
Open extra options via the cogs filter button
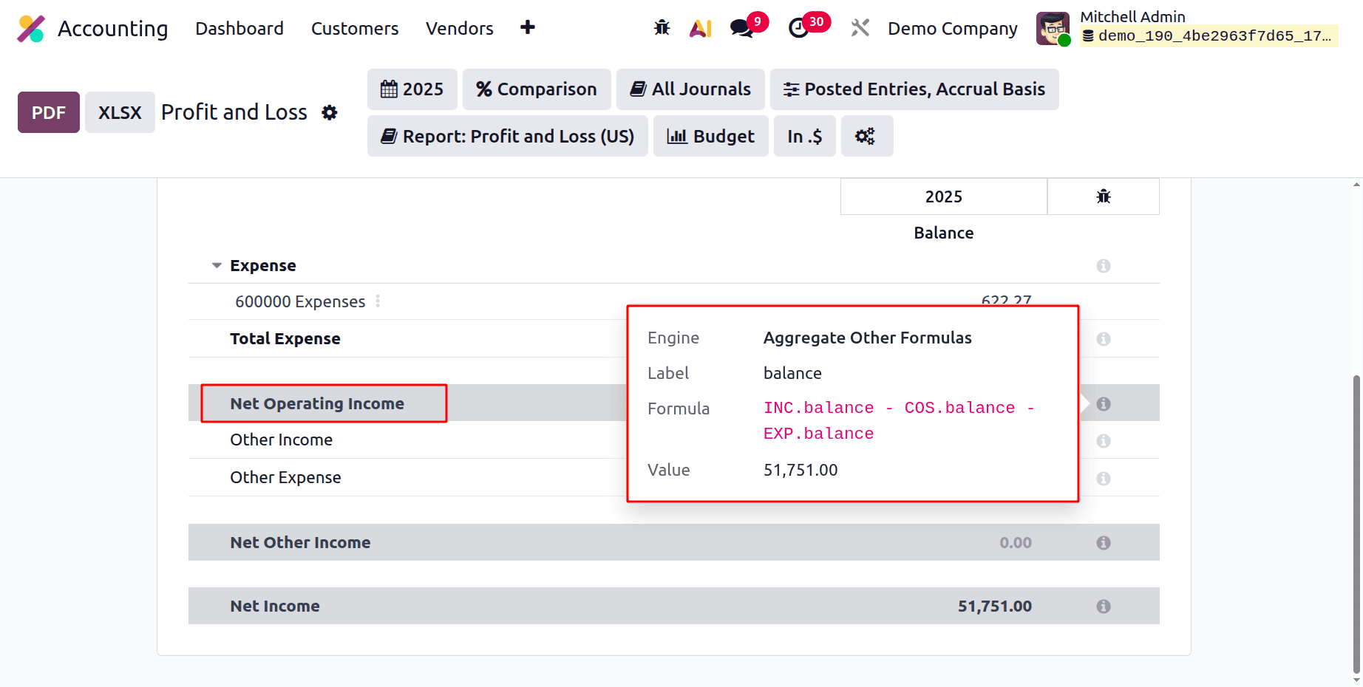[866, 136]
